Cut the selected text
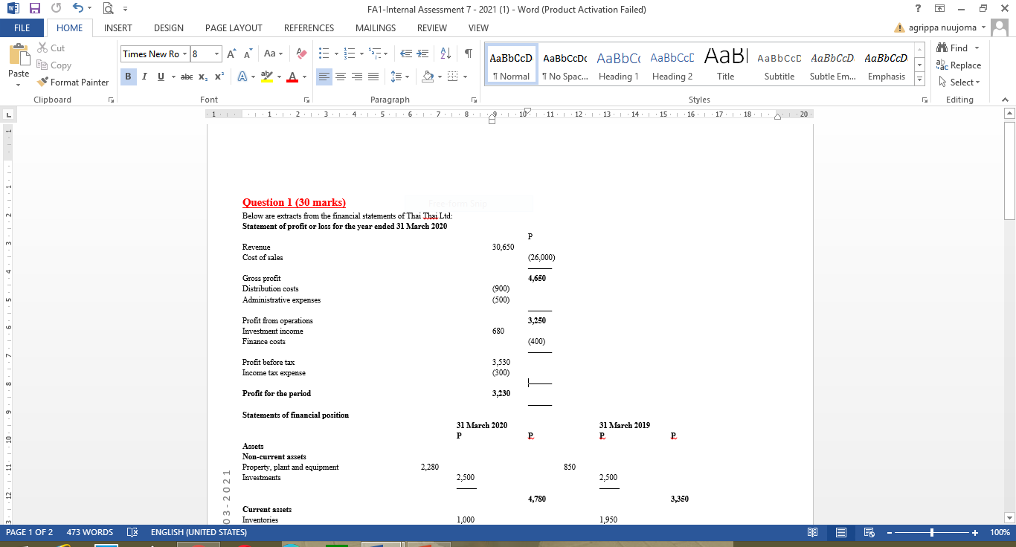The image size is (1016, 547). point(51,48)
